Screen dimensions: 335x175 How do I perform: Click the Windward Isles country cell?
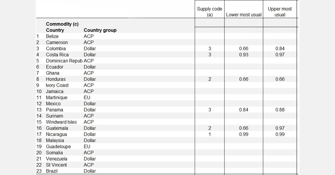pos(61,122)
